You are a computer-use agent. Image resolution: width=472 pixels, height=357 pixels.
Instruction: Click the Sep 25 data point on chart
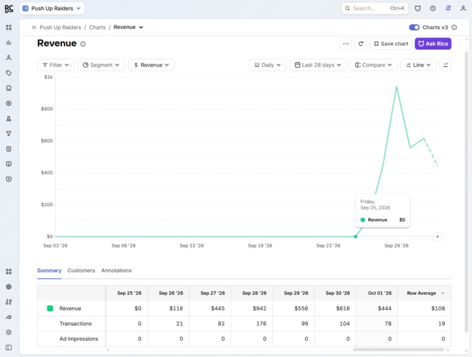coord(356,237)
